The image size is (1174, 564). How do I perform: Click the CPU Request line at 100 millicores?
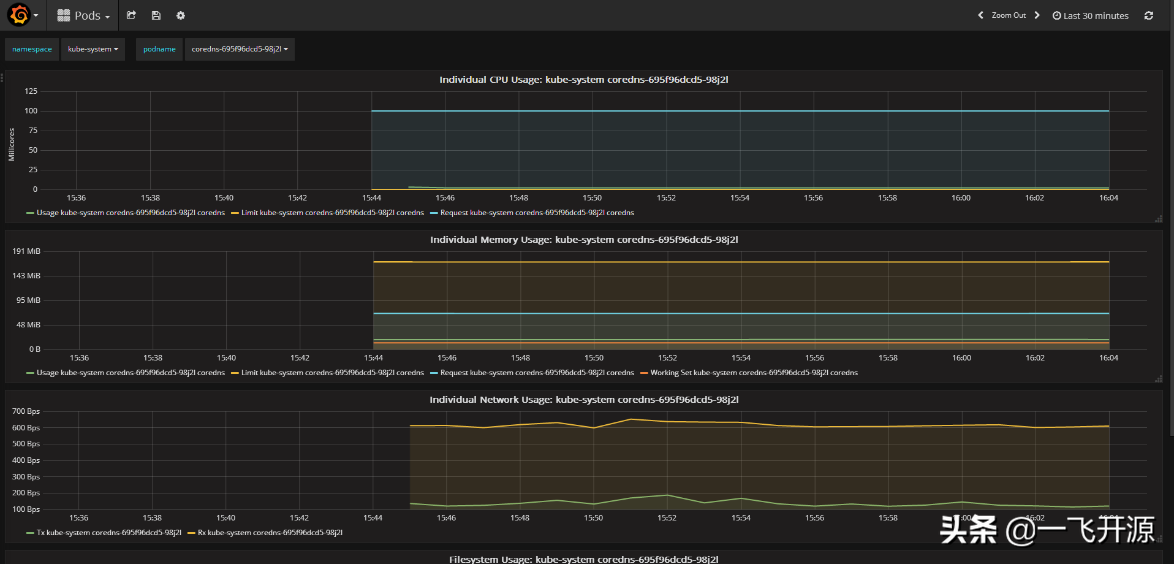click(x=740, y=111)
